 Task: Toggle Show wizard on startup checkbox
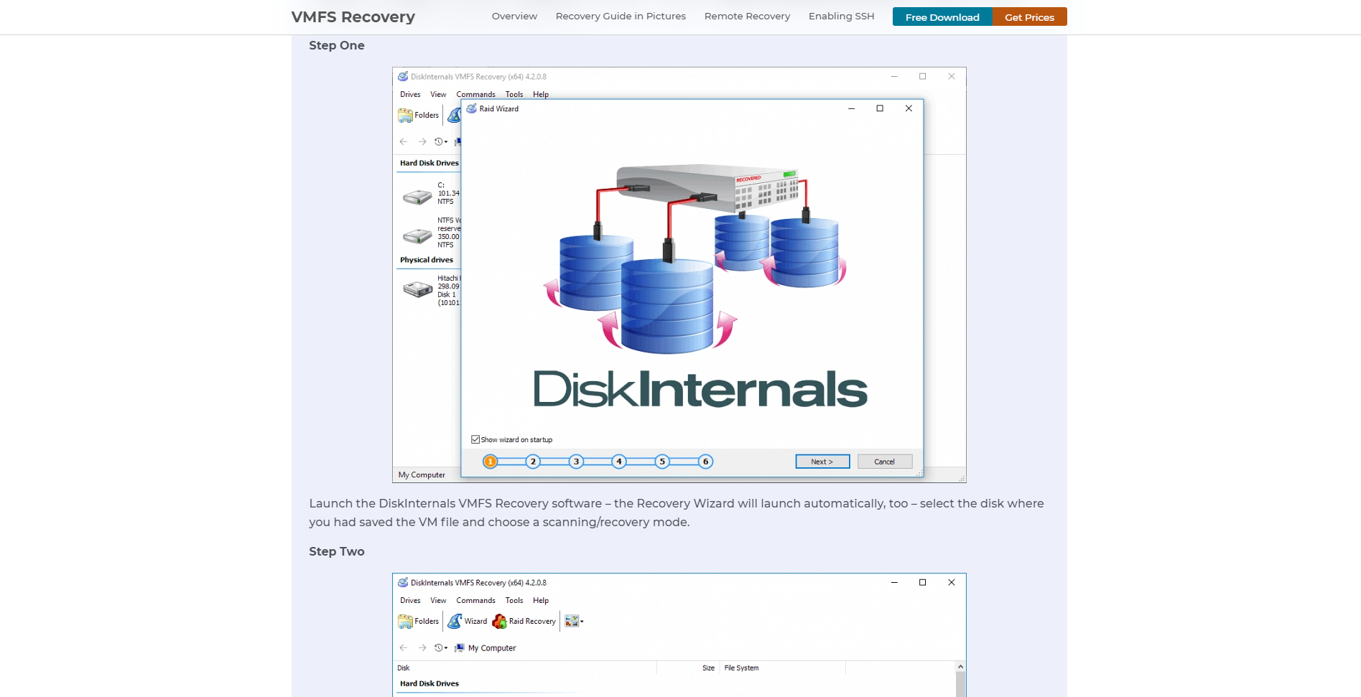[x=475, y=439]
